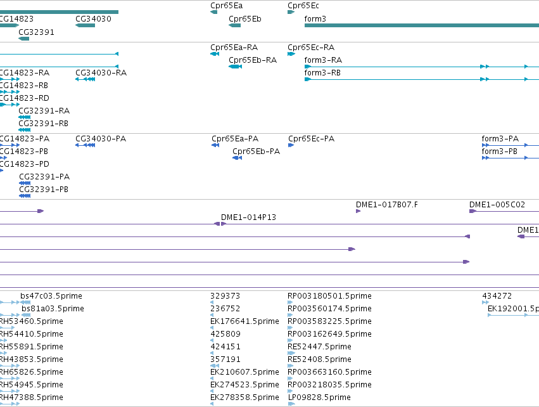
Task: Select the RP003218035.5prime EST label
Action: 329,385
